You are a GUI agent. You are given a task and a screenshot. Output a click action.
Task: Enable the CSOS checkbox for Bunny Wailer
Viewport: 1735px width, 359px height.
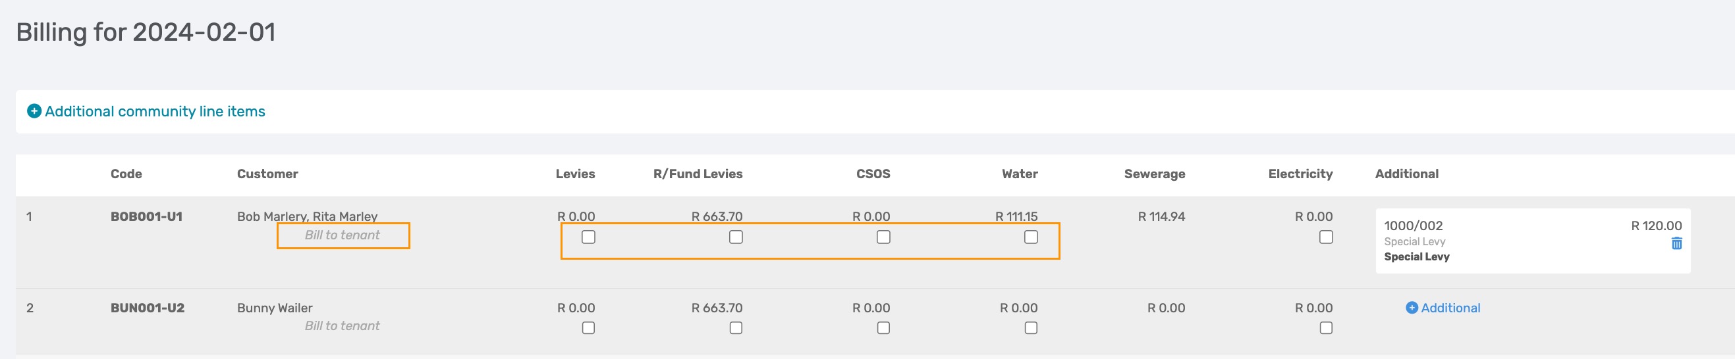tap(883, 328)
